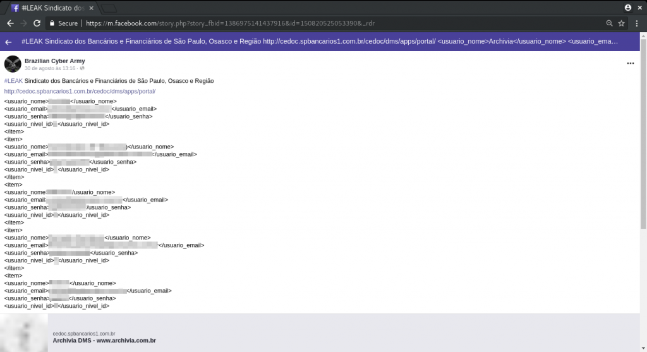Click the purple header post title text
Viewport: 647px width, 352px height.
(x=319, y=41)
